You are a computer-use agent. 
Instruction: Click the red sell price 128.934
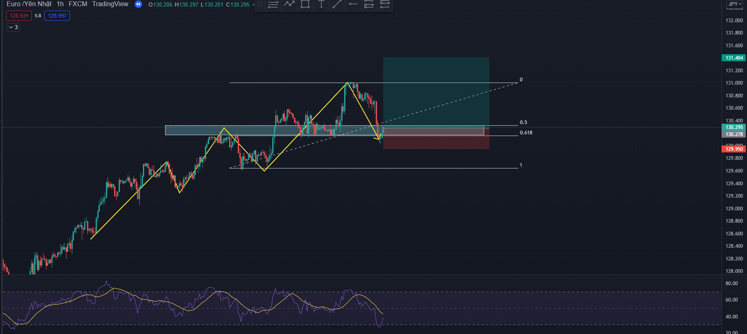pyautogui.click(x=19, y=16)
